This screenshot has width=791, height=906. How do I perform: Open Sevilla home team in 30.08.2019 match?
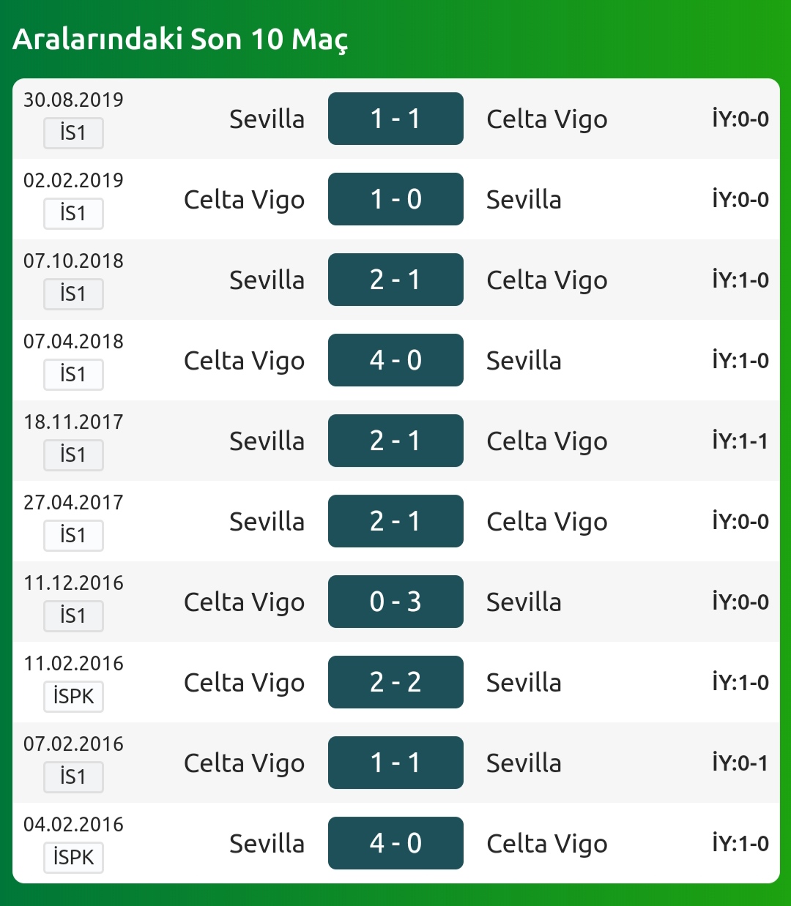coord(267,119)
